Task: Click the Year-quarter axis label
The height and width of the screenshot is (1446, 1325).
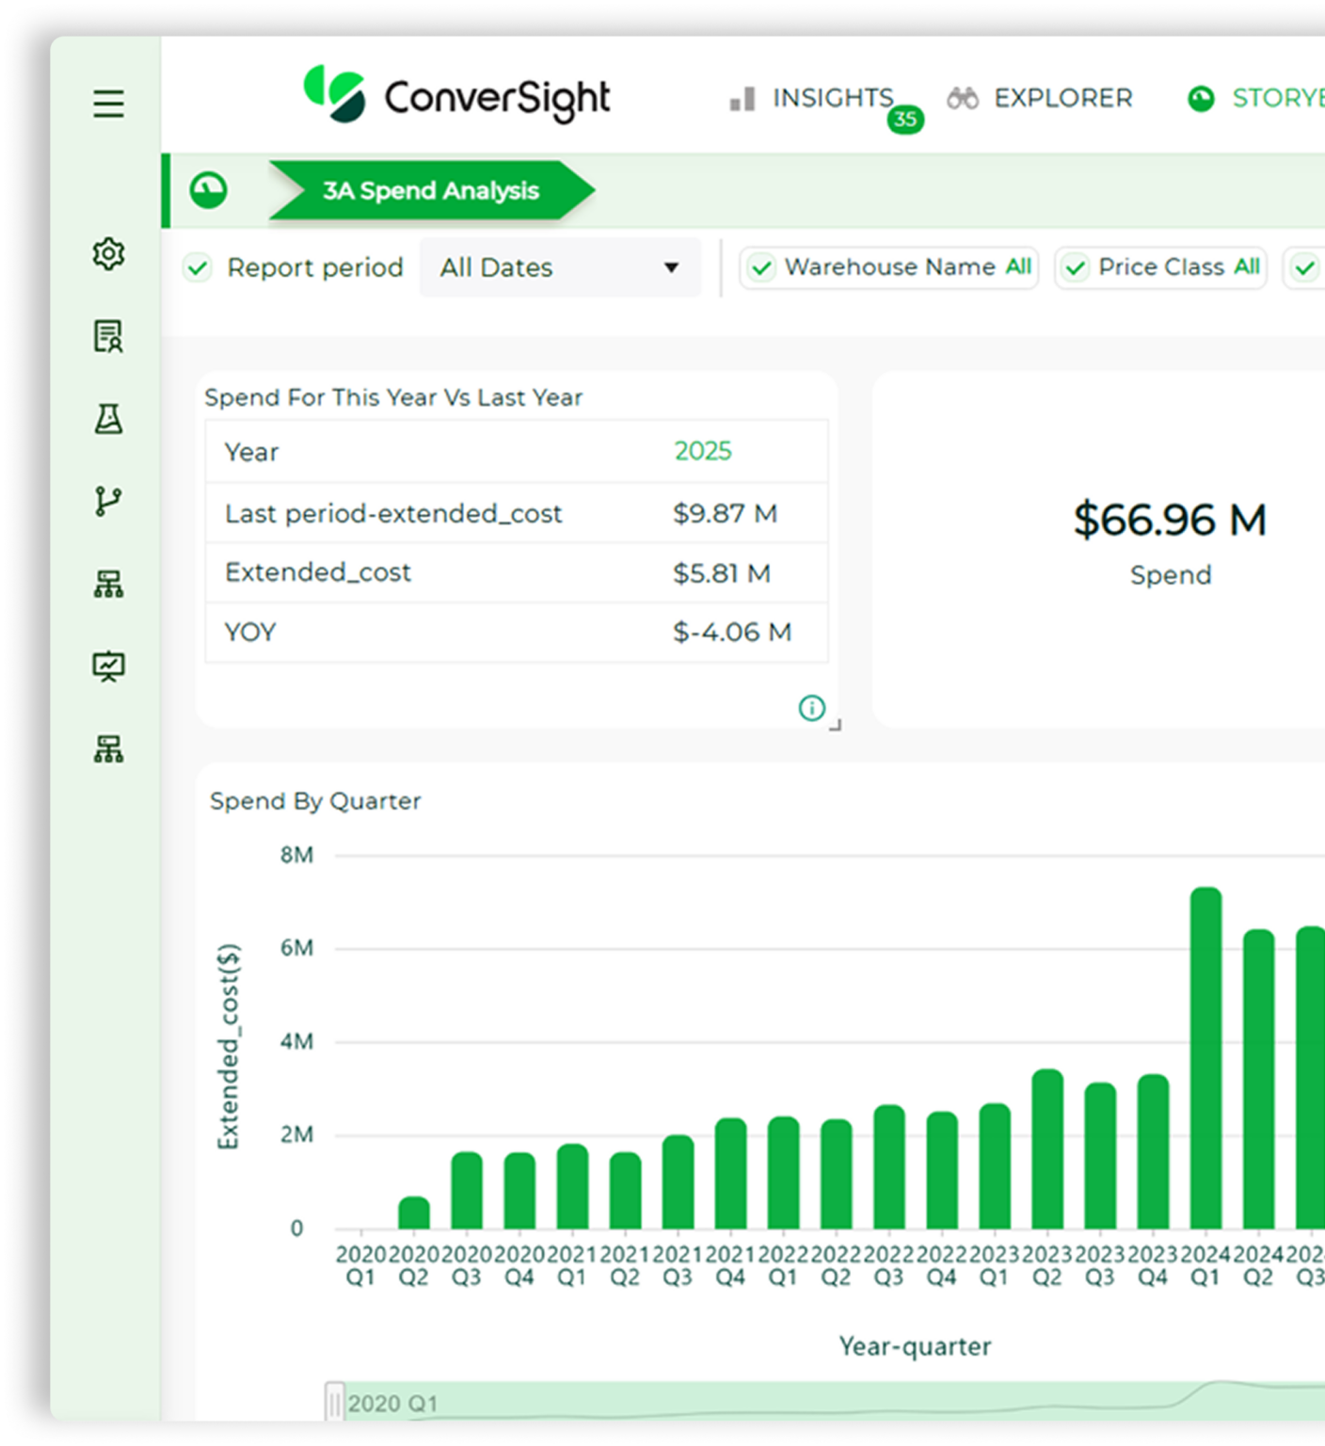Action: [915, 1346]
